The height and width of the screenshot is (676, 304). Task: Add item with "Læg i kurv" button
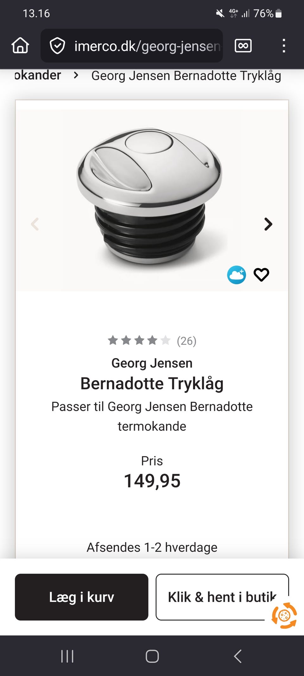click(x=81, y=597)
